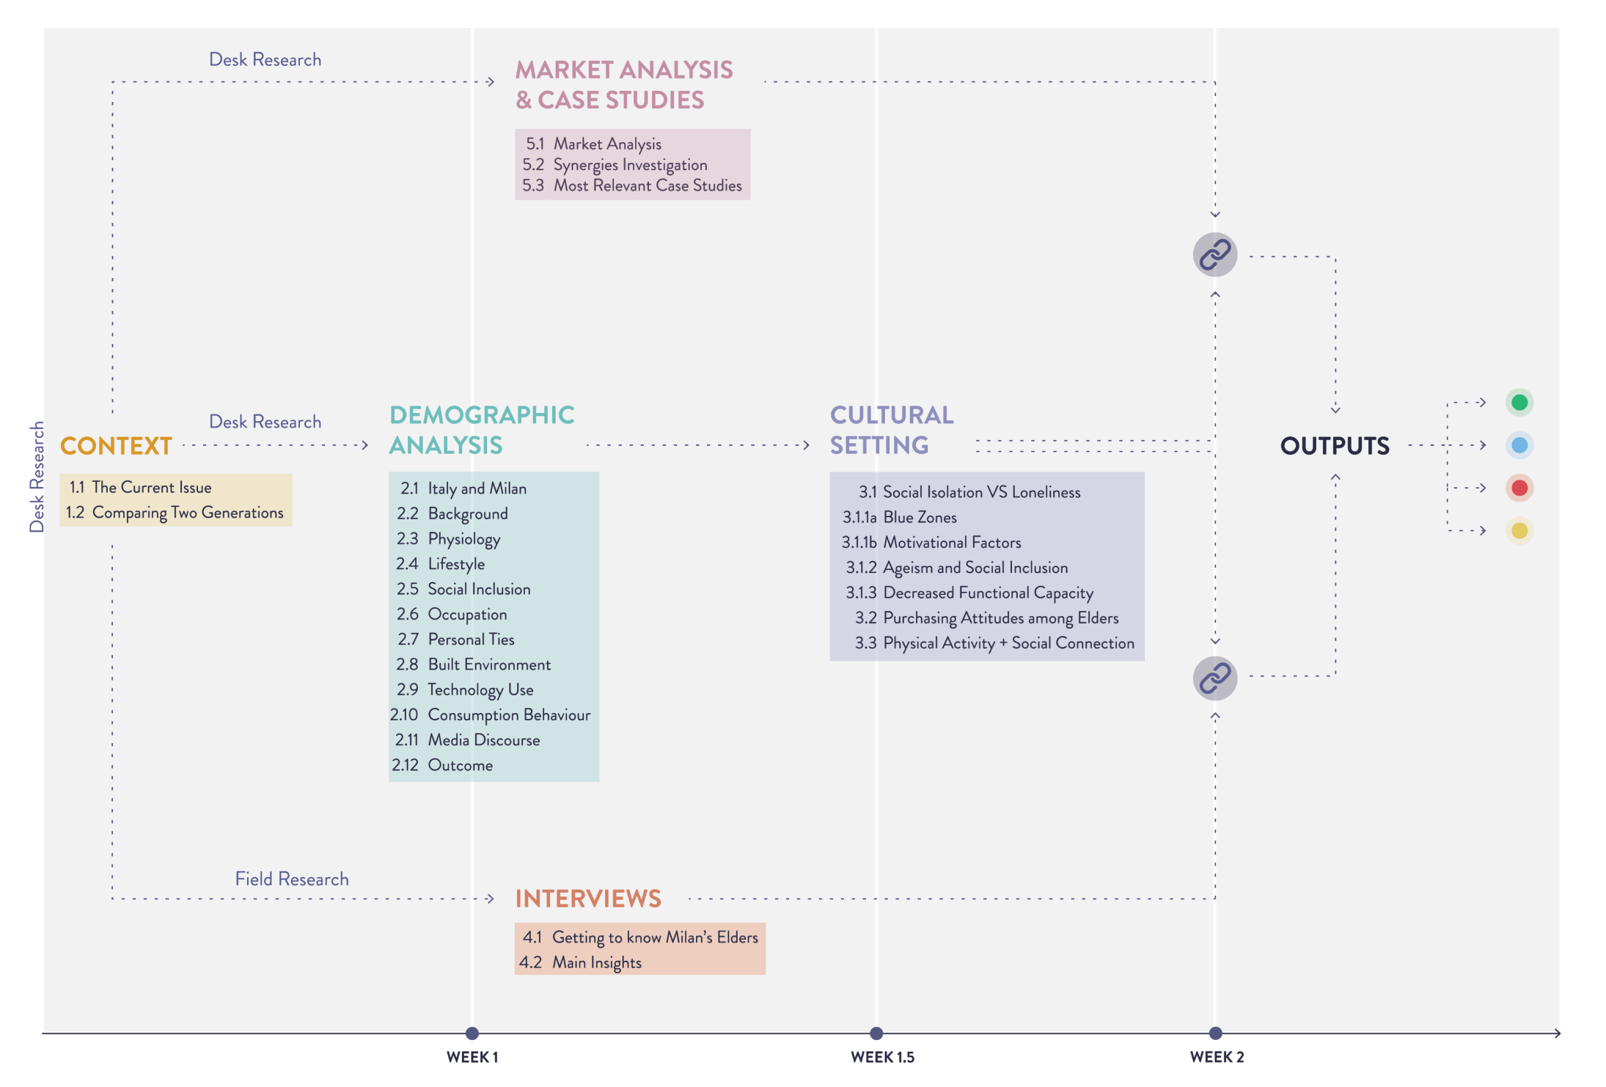The height and width of the screenshot is (1087, 1606).
Task: Click Desk Research label above Market Analysis arrow
Action: point(265,59)
